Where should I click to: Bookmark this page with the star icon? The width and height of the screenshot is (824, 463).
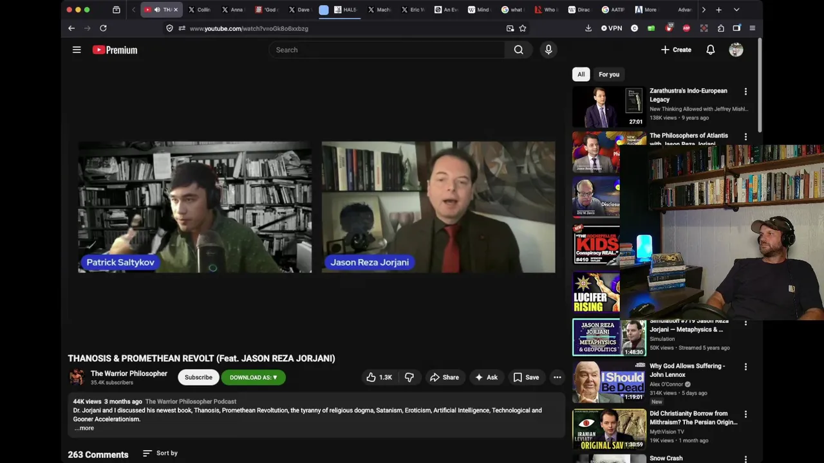point(523,28)
